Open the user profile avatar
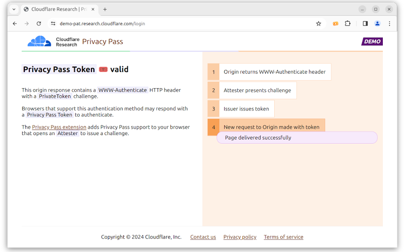The height and width of the screenshot is (252, 404). coord(377,24)
